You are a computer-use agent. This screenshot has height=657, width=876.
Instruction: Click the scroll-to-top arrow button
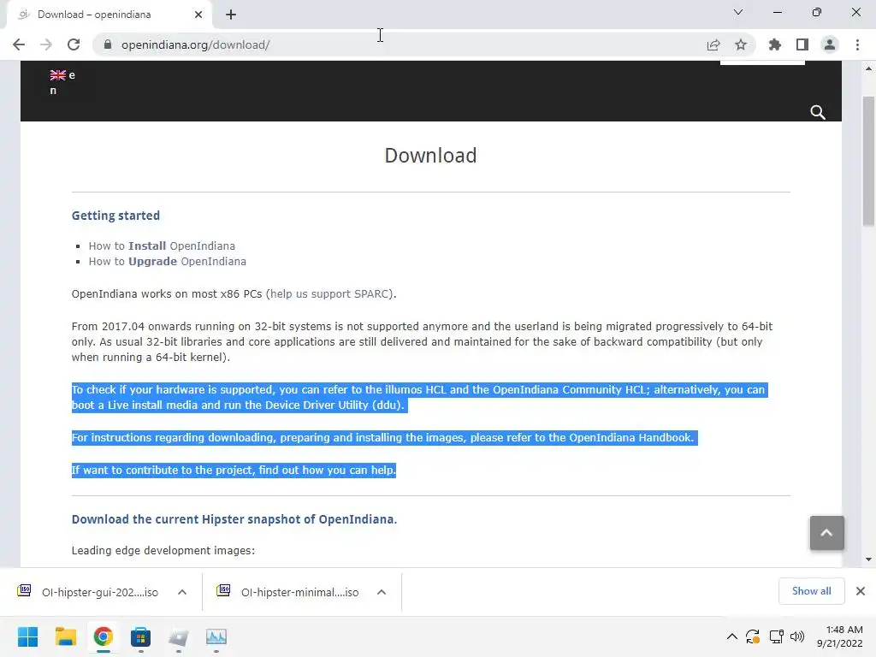[827, 533]
